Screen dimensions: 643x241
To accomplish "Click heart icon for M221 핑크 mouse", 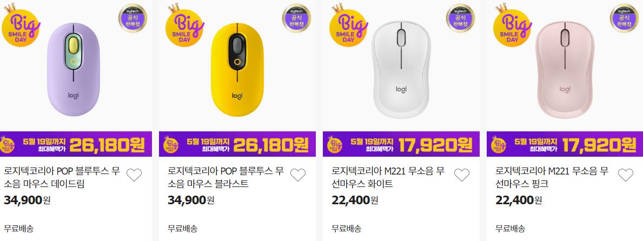I will pyautogui.click(x=626, y=175).
